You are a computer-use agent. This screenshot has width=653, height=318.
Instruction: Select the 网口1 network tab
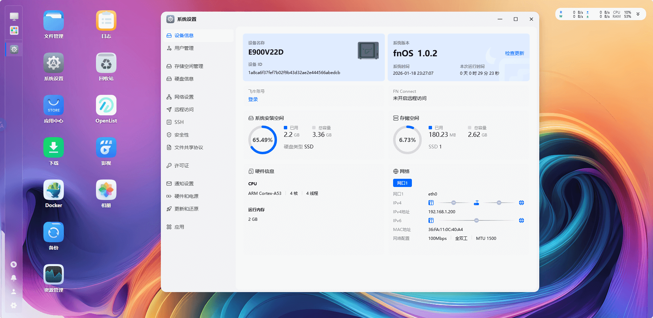coord(402,183)
